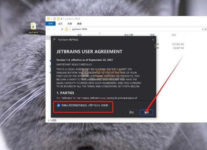Open the pycharm 2024 desktop folder

tap(34, 28)
